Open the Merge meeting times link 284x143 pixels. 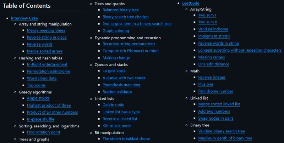pyautogui.click(x=46, y=30)
